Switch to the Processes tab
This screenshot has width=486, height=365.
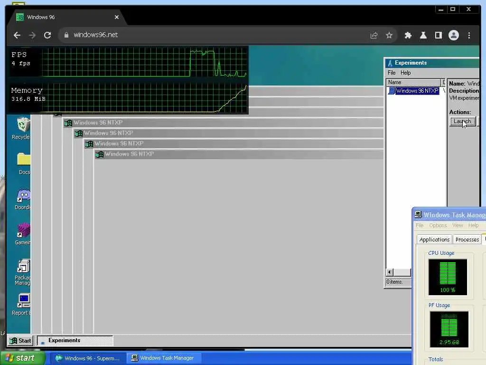tap(467, 240)
